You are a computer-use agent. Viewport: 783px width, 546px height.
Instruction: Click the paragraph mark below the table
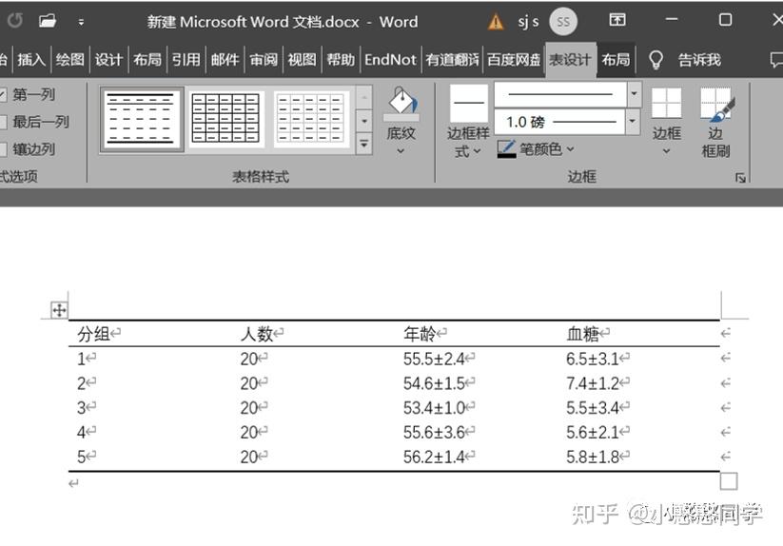[73, 483]
